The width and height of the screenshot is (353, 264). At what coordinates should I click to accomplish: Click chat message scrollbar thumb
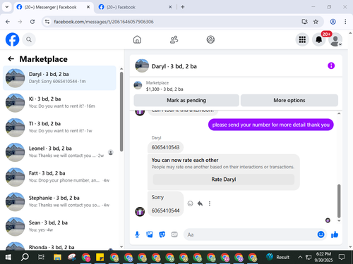(x=339, y=201)
